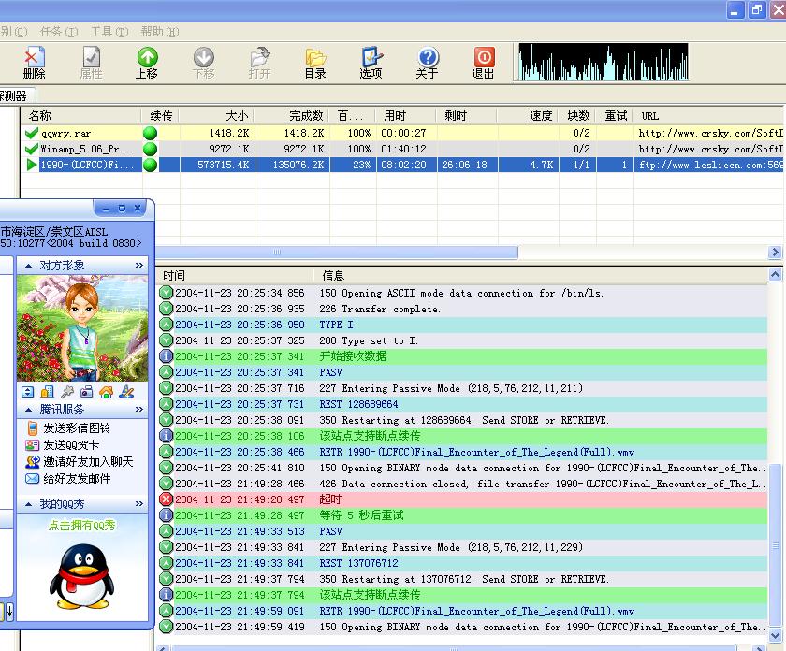Click the house icon under the QQ avatar

point(107,392)
